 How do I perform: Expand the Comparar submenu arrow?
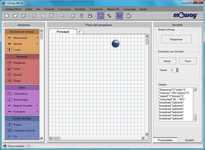pos(37,111)
